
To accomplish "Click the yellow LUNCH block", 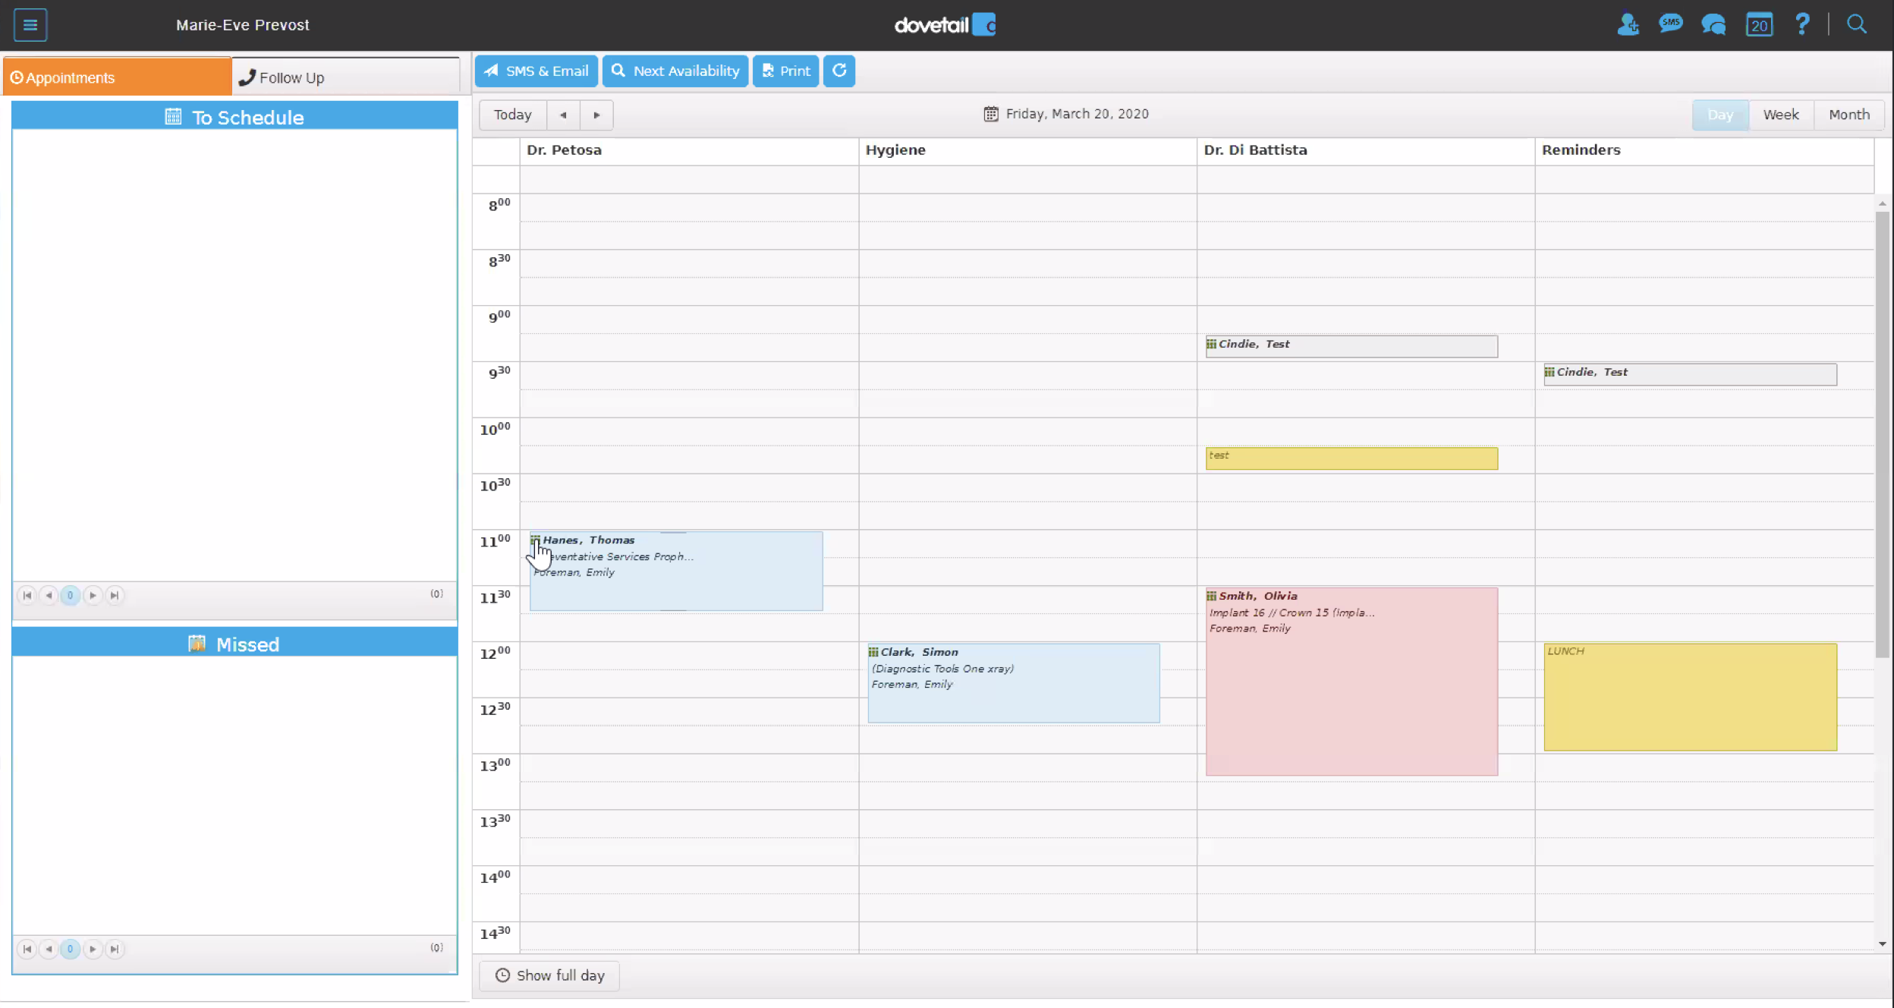I will click(1690, 698).
